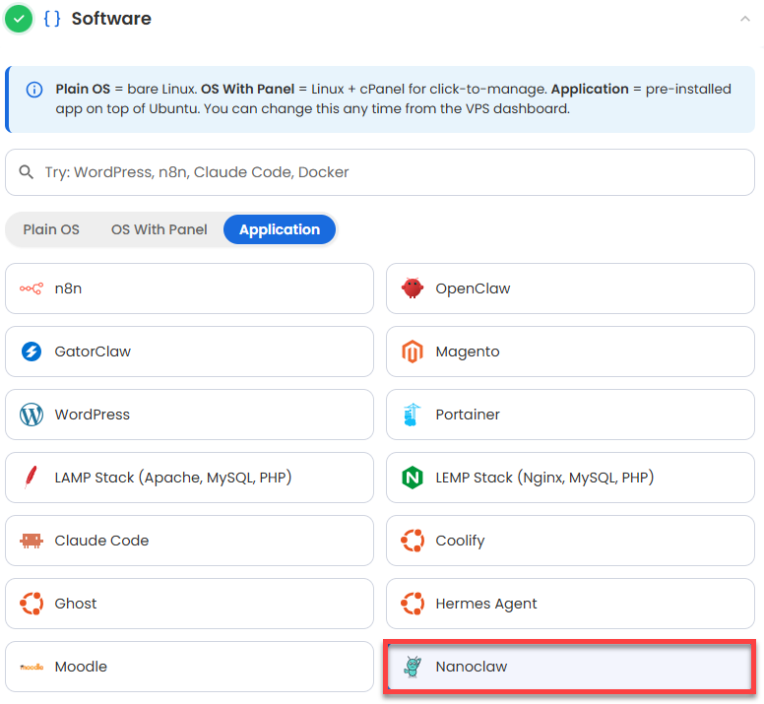Switch to the OS With Panel tab
764x704 pixels.
(159, 229)
